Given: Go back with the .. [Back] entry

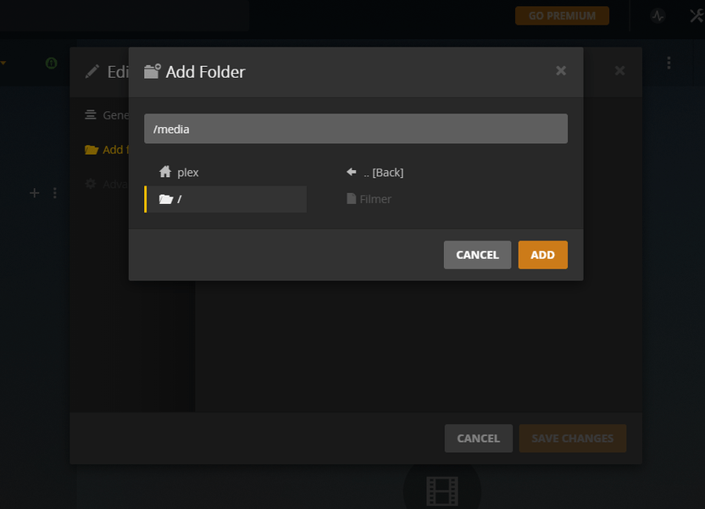Looking at the screenshot, I should [x=375, y=172].
